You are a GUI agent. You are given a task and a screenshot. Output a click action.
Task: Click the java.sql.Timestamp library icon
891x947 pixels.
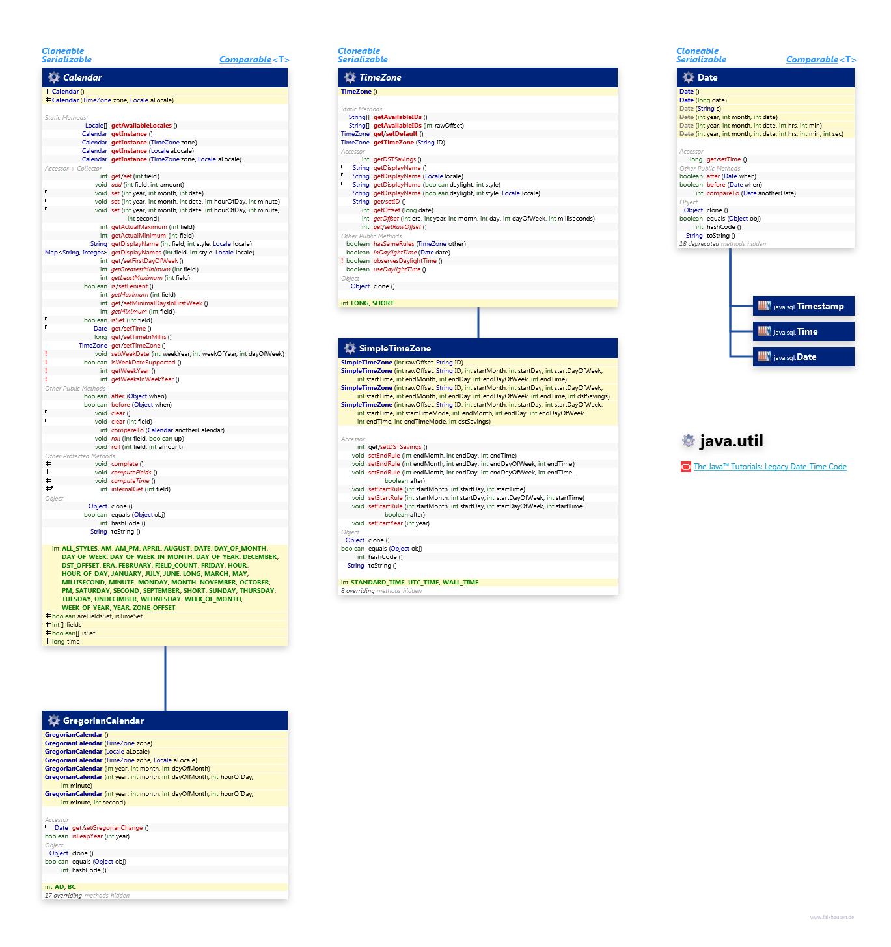[x=764, y=306]
